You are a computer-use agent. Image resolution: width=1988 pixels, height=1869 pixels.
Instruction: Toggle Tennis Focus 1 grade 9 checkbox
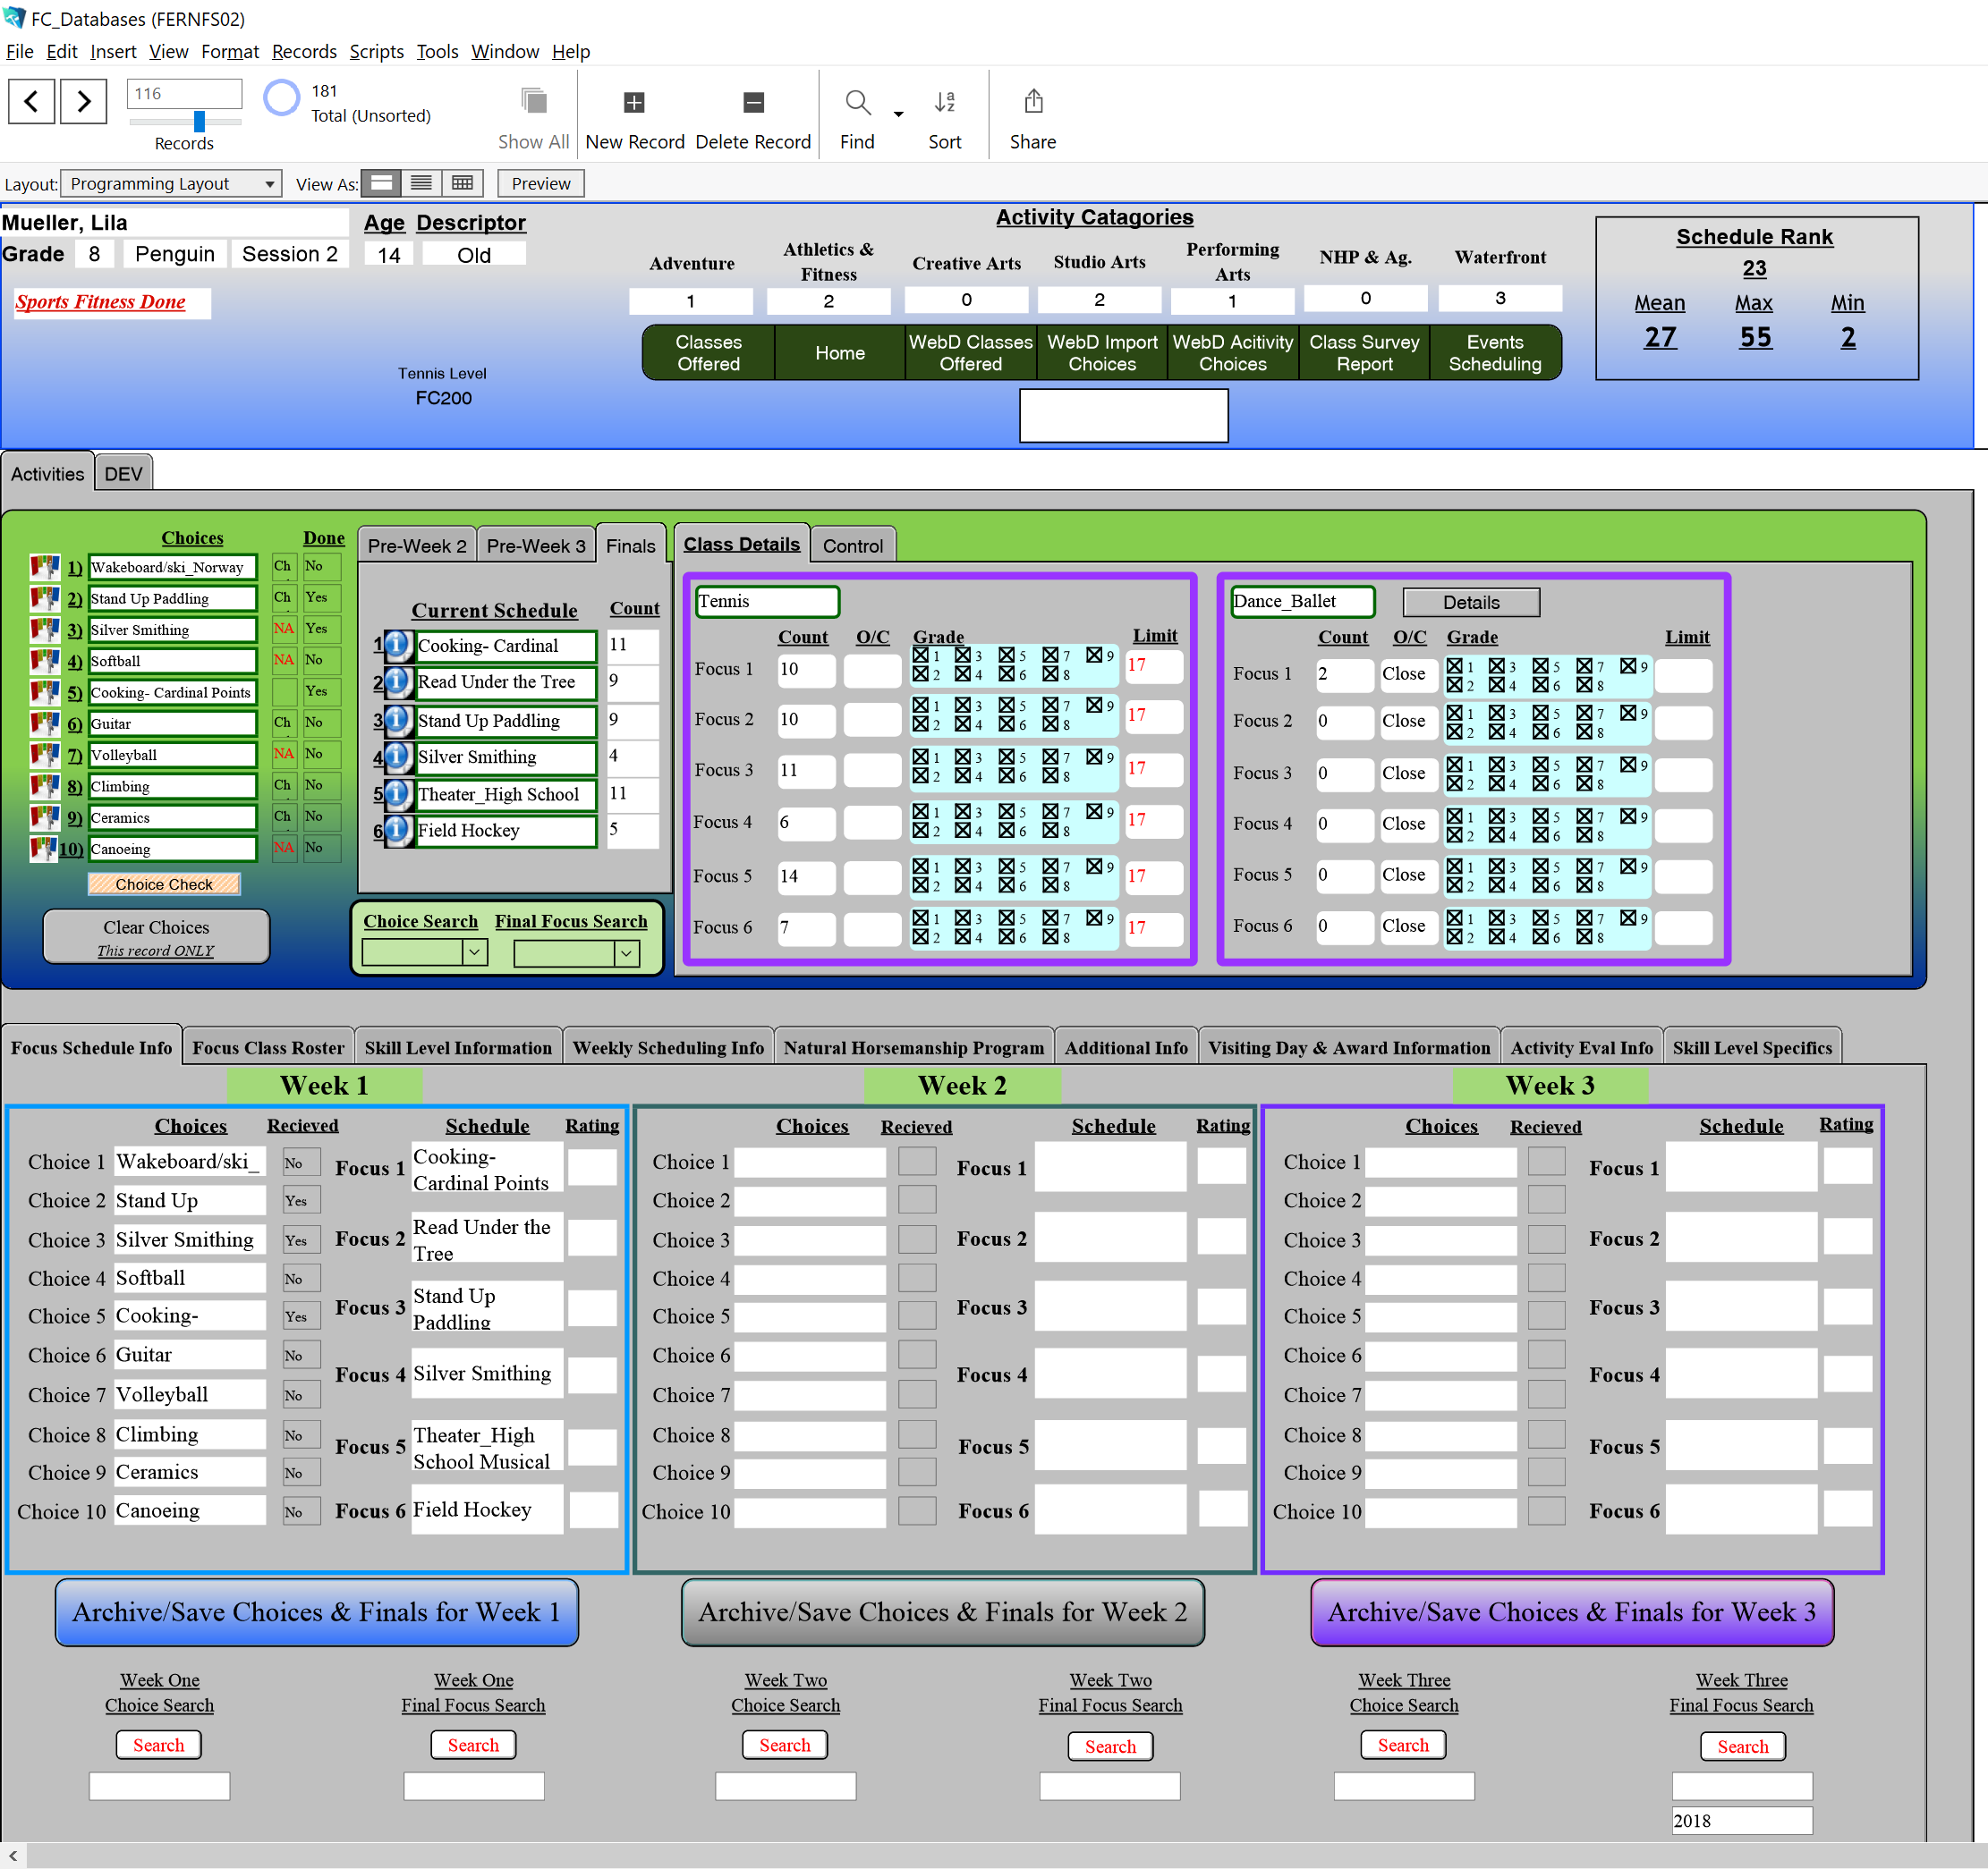click(1095, 655)
